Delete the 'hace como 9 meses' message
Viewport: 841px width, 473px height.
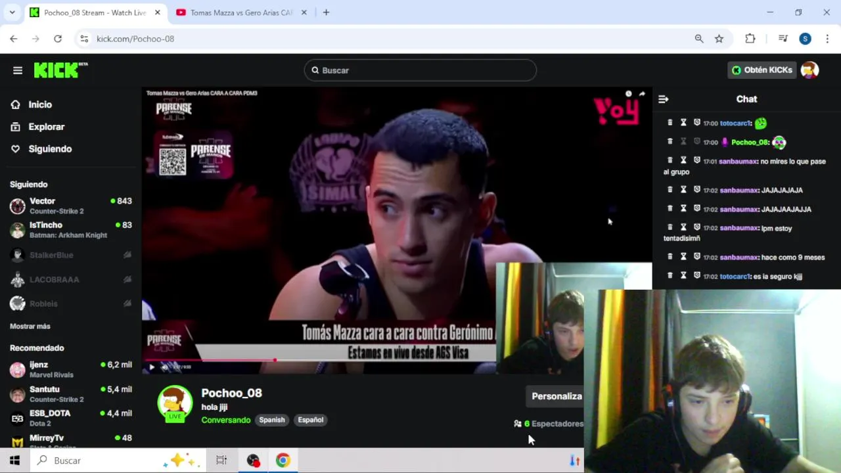670,257
